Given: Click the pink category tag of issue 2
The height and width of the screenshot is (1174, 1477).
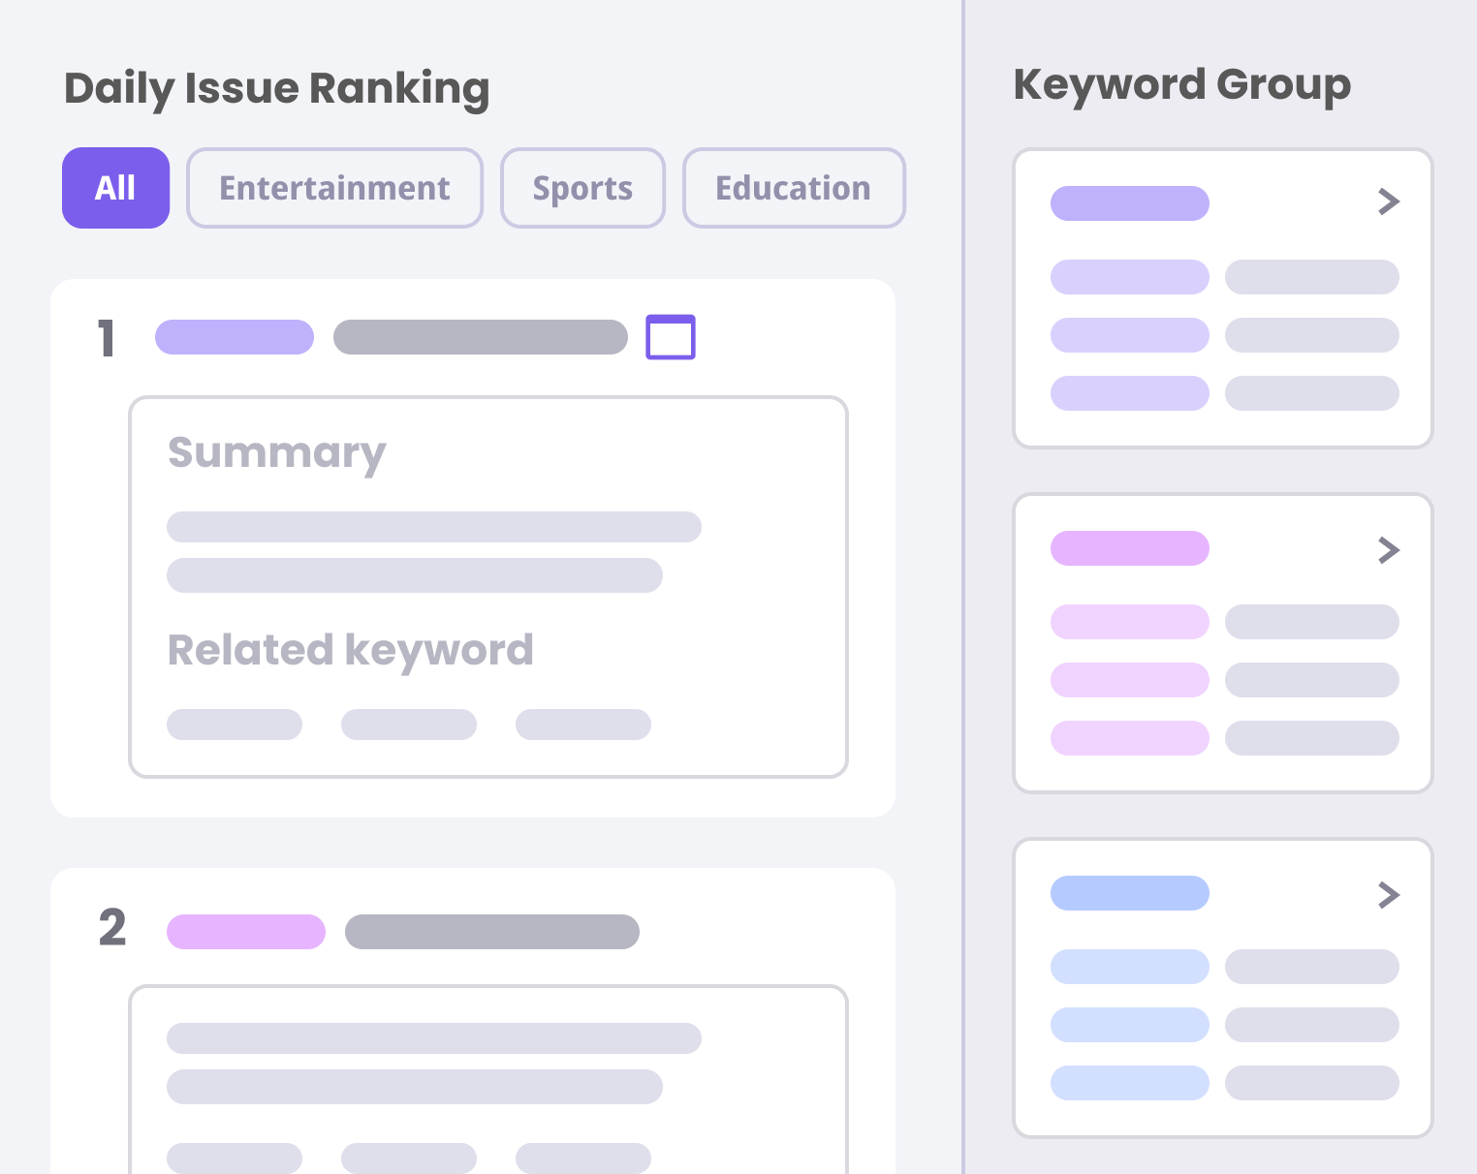Looking at the screenshot, I should click(246, 932).
